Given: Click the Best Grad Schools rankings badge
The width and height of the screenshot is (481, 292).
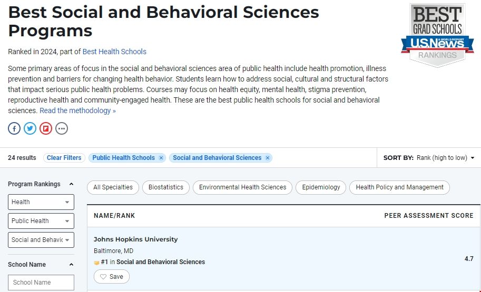Looking at the screenshot, I should (437, 35).
